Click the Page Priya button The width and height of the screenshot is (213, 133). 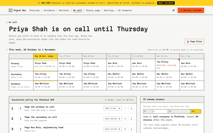click(194, 42)
